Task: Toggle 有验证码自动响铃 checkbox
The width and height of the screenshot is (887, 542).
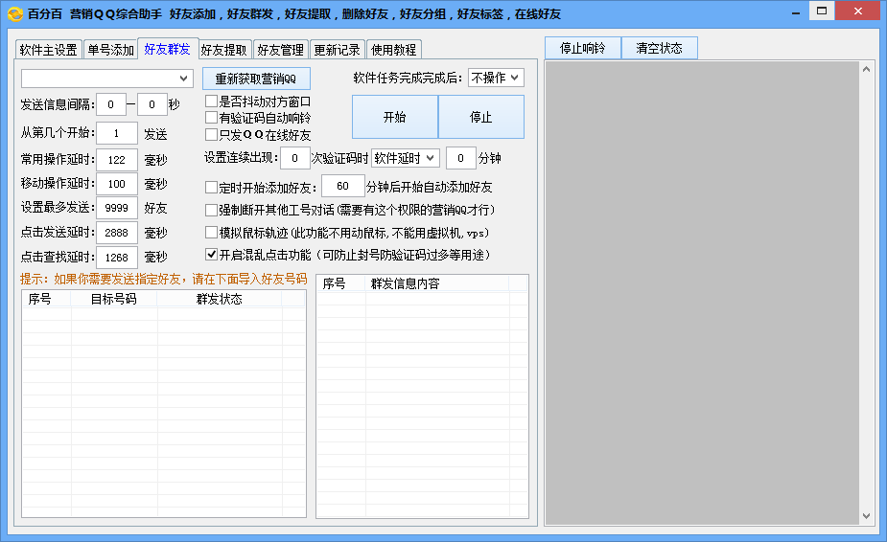Action: [211, 118]
